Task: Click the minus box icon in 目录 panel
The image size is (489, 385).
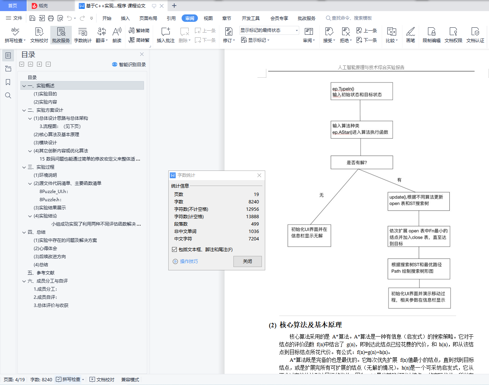Action: click(x=48, y=64)
